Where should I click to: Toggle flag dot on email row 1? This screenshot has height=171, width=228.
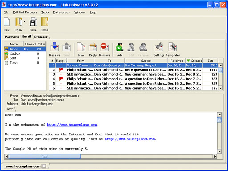(x=61, y=65)
